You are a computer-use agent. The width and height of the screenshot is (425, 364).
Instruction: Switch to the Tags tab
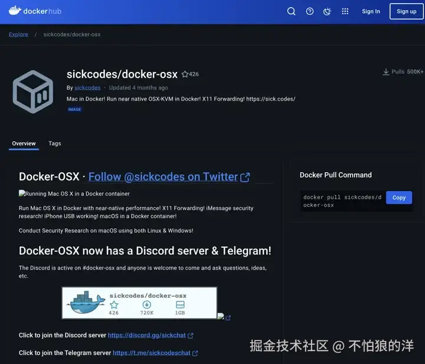click(x=55, y=143)
